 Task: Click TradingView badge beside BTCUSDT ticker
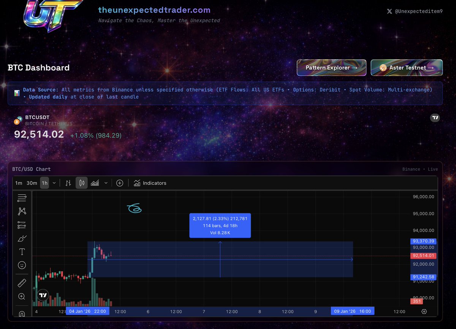tap(435, 118)
